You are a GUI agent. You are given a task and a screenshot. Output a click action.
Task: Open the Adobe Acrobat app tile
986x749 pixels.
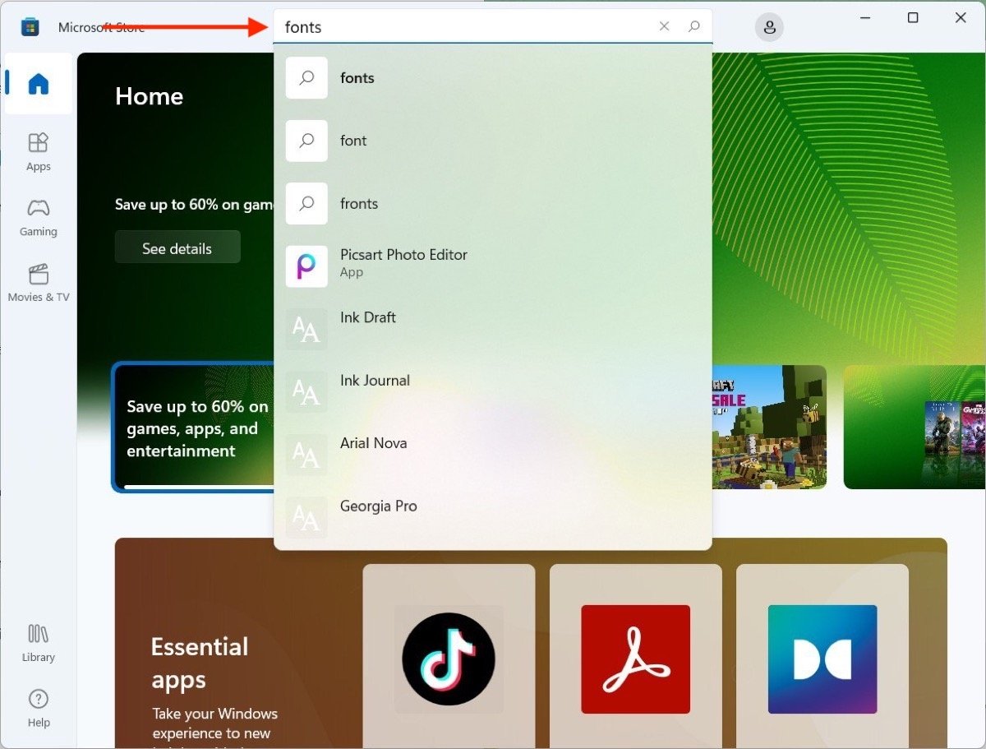635,656
